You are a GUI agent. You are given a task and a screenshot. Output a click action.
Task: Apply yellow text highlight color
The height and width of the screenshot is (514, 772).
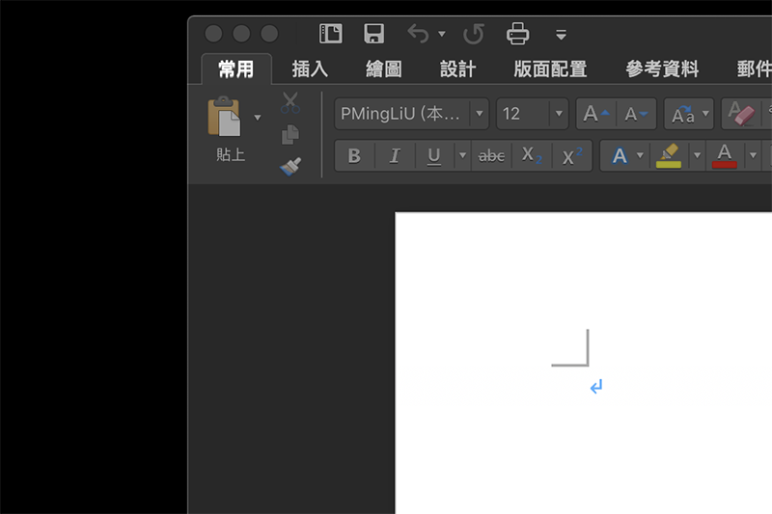669,156
